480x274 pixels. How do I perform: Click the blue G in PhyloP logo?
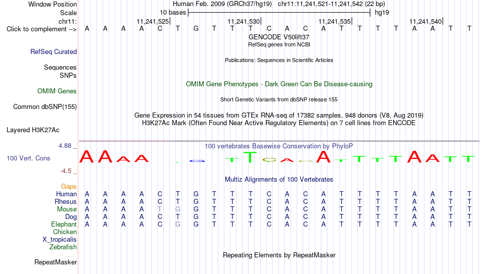[197, 161]
